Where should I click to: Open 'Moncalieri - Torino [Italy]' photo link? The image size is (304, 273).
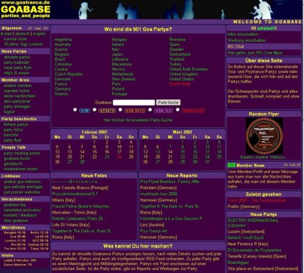click(x=74, y=212)
